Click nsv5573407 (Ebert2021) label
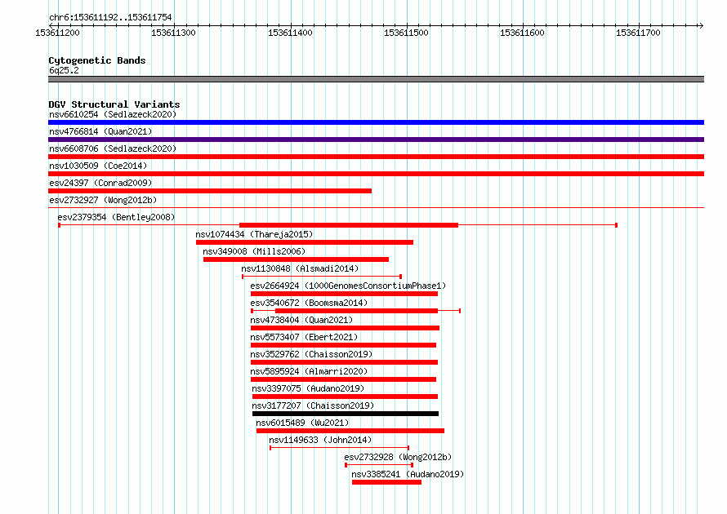 pos(304,337)
